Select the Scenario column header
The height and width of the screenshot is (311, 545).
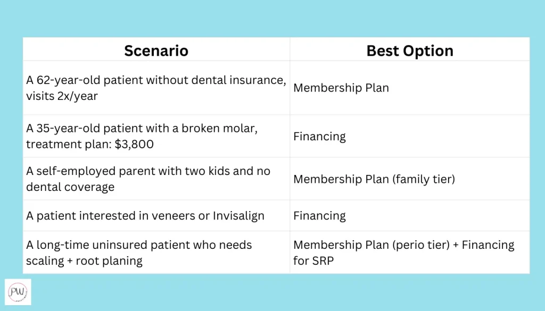click(156, 51)
